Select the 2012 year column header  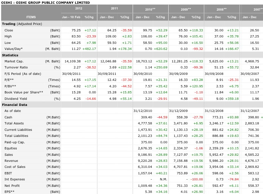coord(79,8)
